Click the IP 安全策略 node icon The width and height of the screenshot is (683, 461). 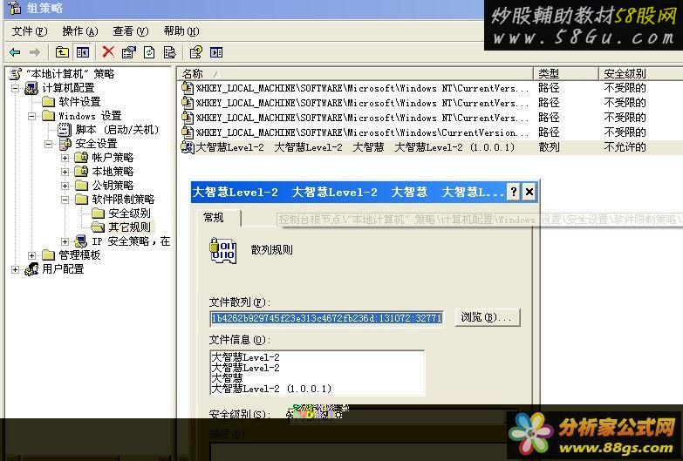80,241
